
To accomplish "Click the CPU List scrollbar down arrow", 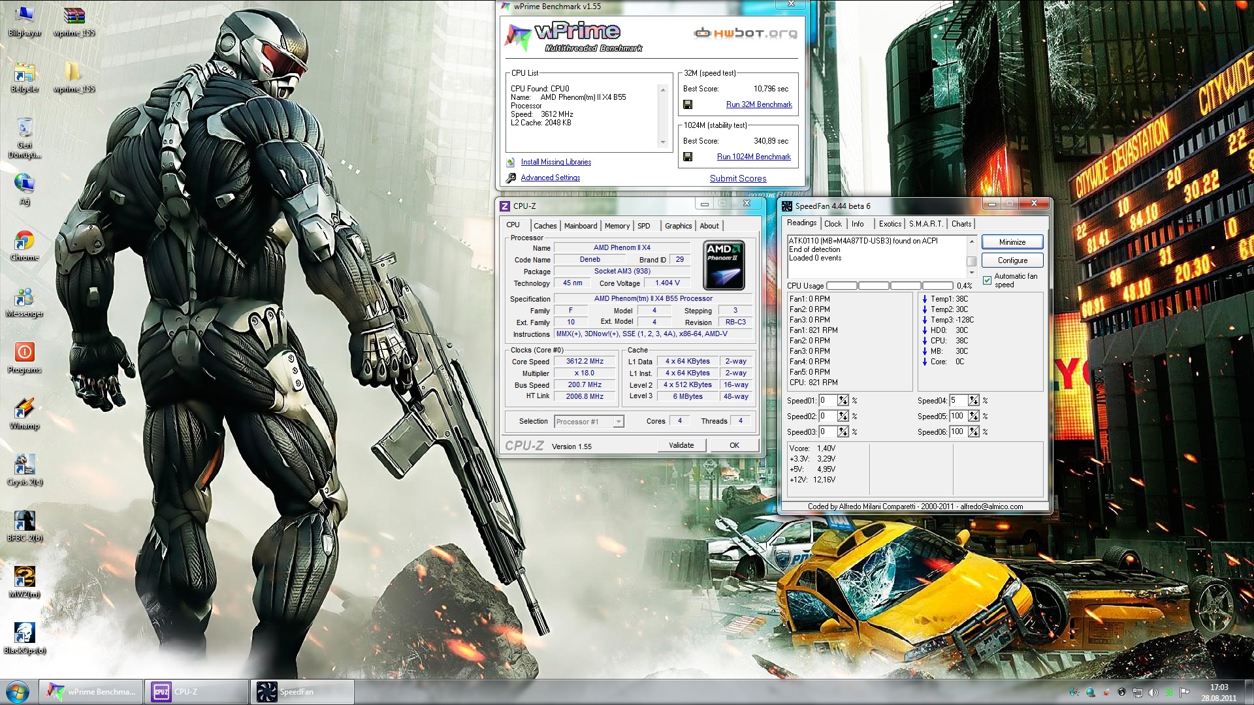I will coord(663,142).
